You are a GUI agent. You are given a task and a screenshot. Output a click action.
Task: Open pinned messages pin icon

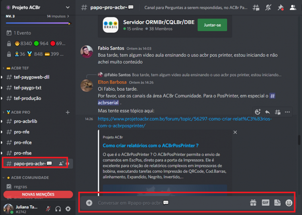[280, 8]
